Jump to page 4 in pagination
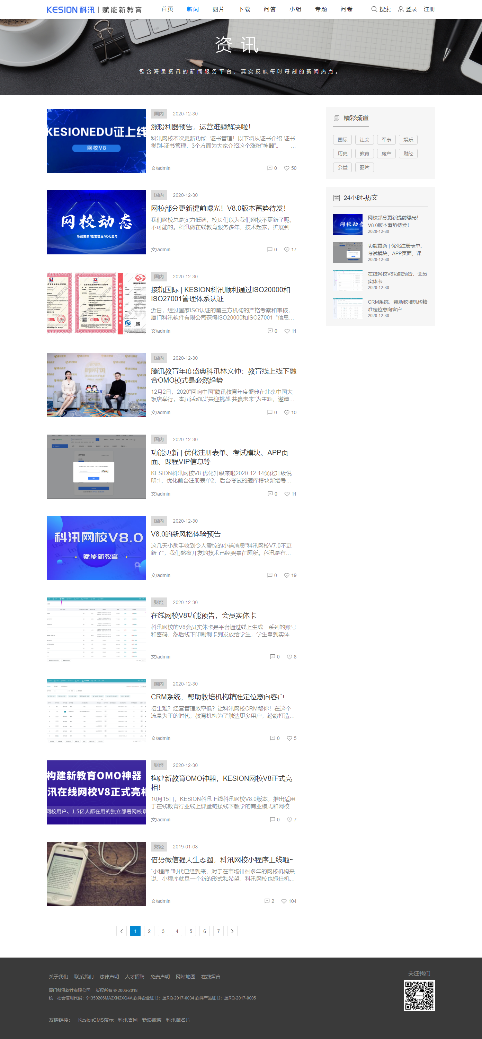The image size is (482, 1039). (x=177, y=931)
